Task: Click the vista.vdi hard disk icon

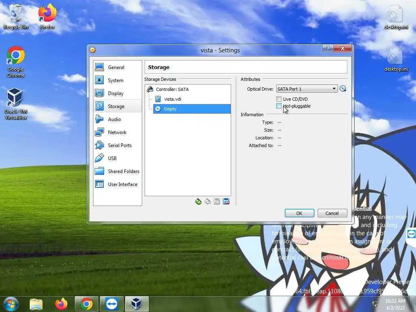Action: pyautogui.click(x=158, y=99)
